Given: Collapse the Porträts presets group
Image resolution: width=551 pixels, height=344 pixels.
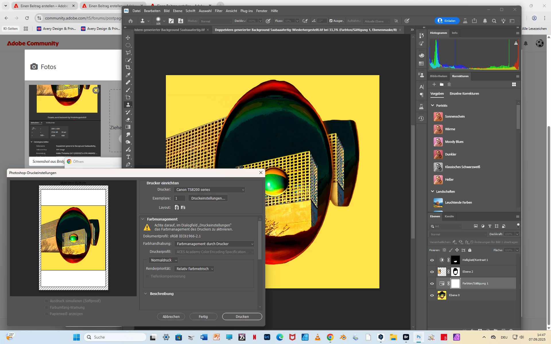Looking at the screenshot, I should coord(432,105).
